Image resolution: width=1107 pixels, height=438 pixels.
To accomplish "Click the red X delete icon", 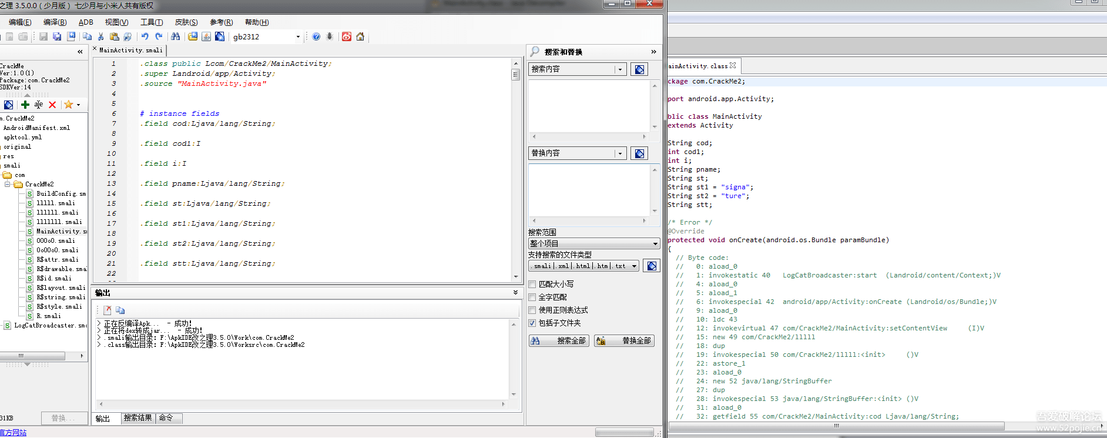I will point(52,105).
